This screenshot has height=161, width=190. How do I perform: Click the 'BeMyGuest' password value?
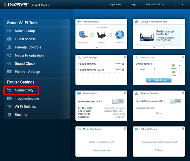pos(118,114)
